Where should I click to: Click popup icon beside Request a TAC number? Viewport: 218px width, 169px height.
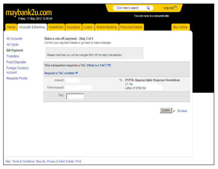tap(76, 73)
